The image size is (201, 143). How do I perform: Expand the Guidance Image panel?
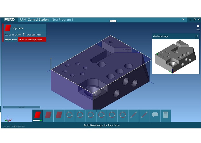[x=196, y=36]
